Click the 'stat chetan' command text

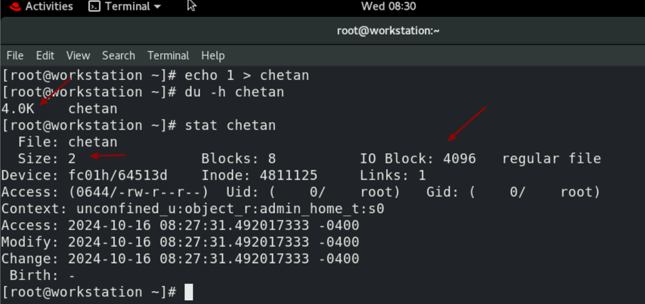coord(230,125)
